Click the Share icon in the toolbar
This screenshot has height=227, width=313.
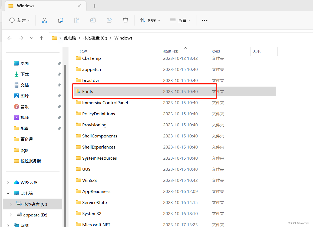coord(109,20)
